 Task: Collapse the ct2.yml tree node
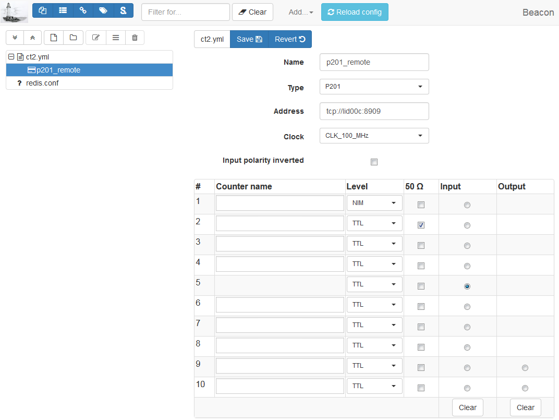point(11,57)
